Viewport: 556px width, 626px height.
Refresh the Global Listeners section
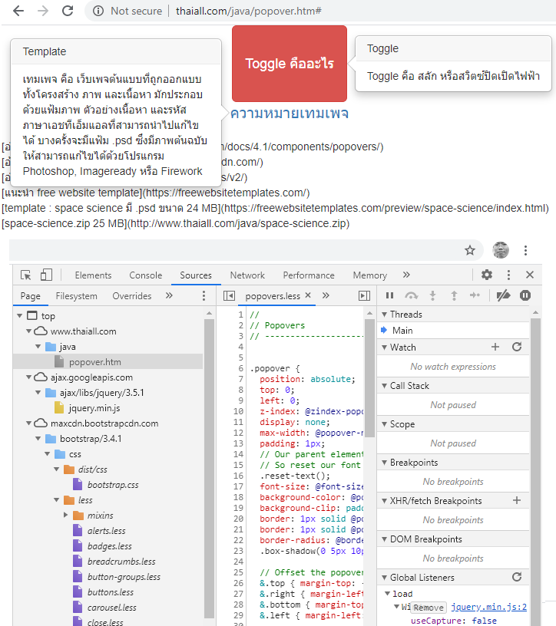tap(517, 578)
